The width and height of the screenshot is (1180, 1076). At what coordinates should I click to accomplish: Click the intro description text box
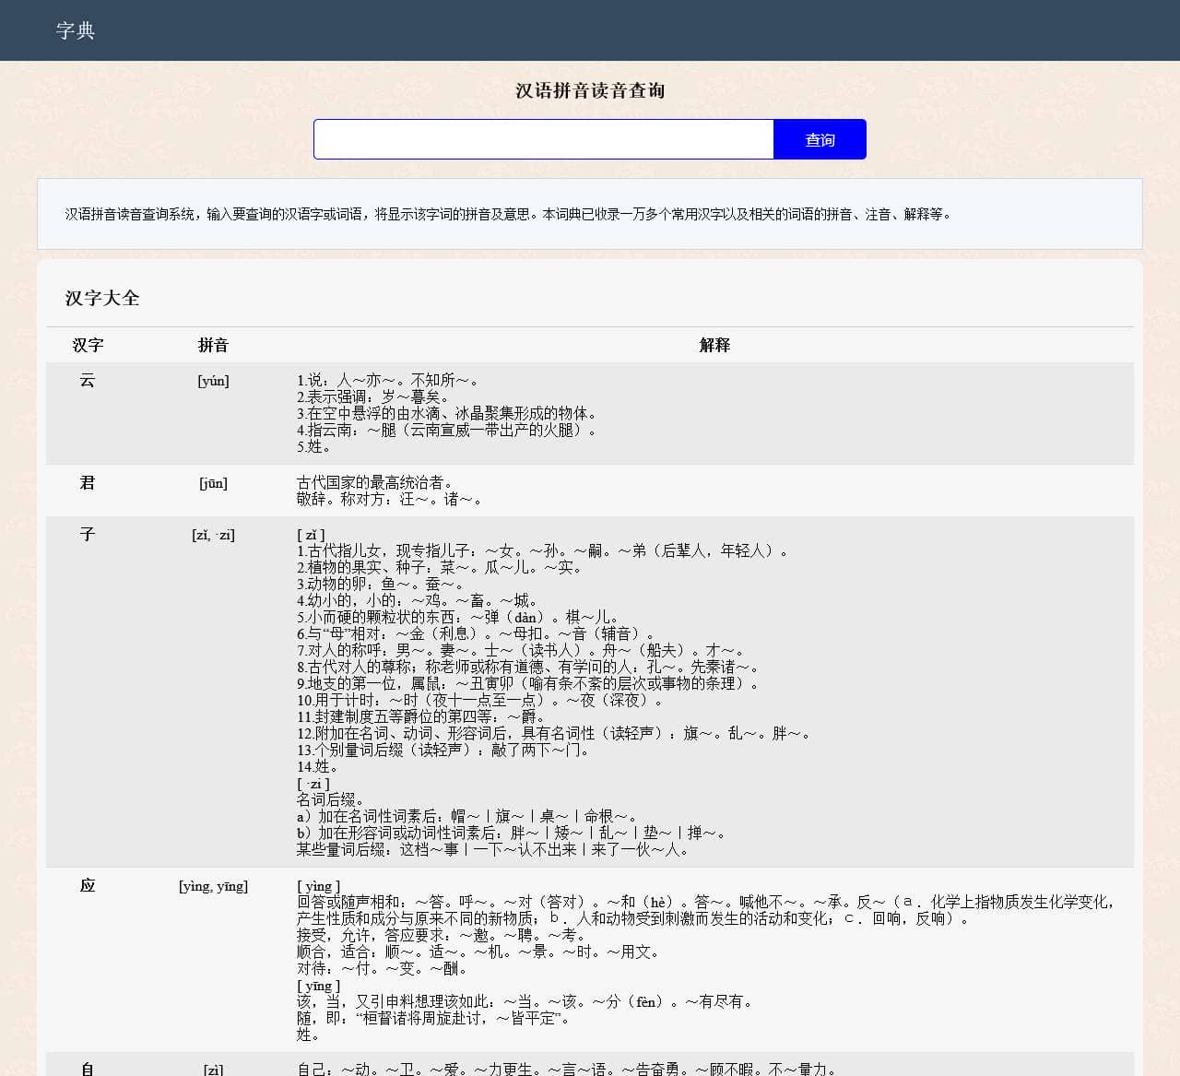coord(590,214)
